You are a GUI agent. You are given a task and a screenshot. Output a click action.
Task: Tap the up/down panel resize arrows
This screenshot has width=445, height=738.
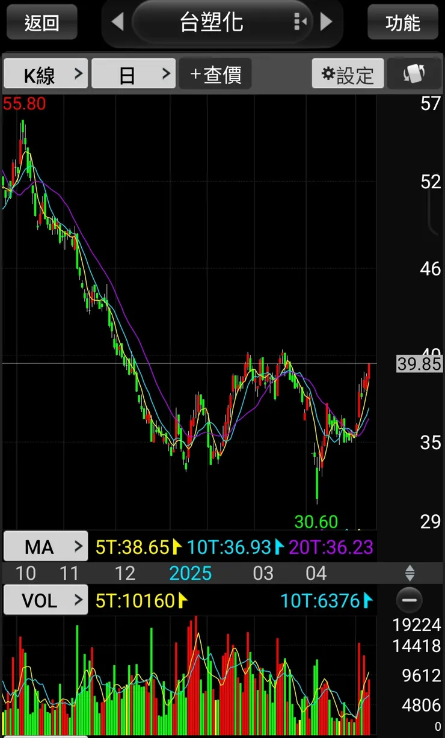point(410,572)
